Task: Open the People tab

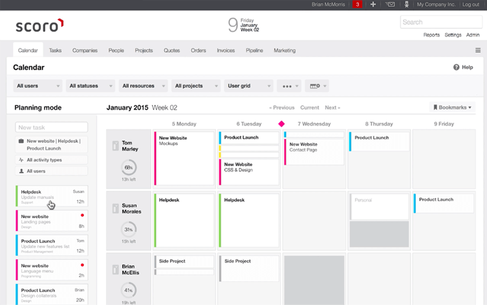Action: point(116,50)
